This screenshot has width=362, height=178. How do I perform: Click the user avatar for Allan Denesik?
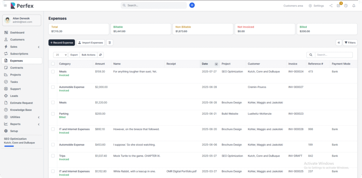[x=8, y=20]
